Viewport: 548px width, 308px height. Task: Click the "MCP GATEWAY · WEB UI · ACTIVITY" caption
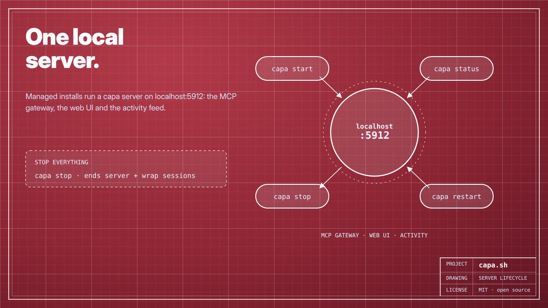click(374, 235)
